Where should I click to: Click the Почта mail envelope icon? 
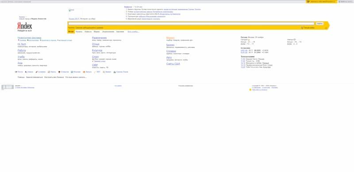[16, 72]
